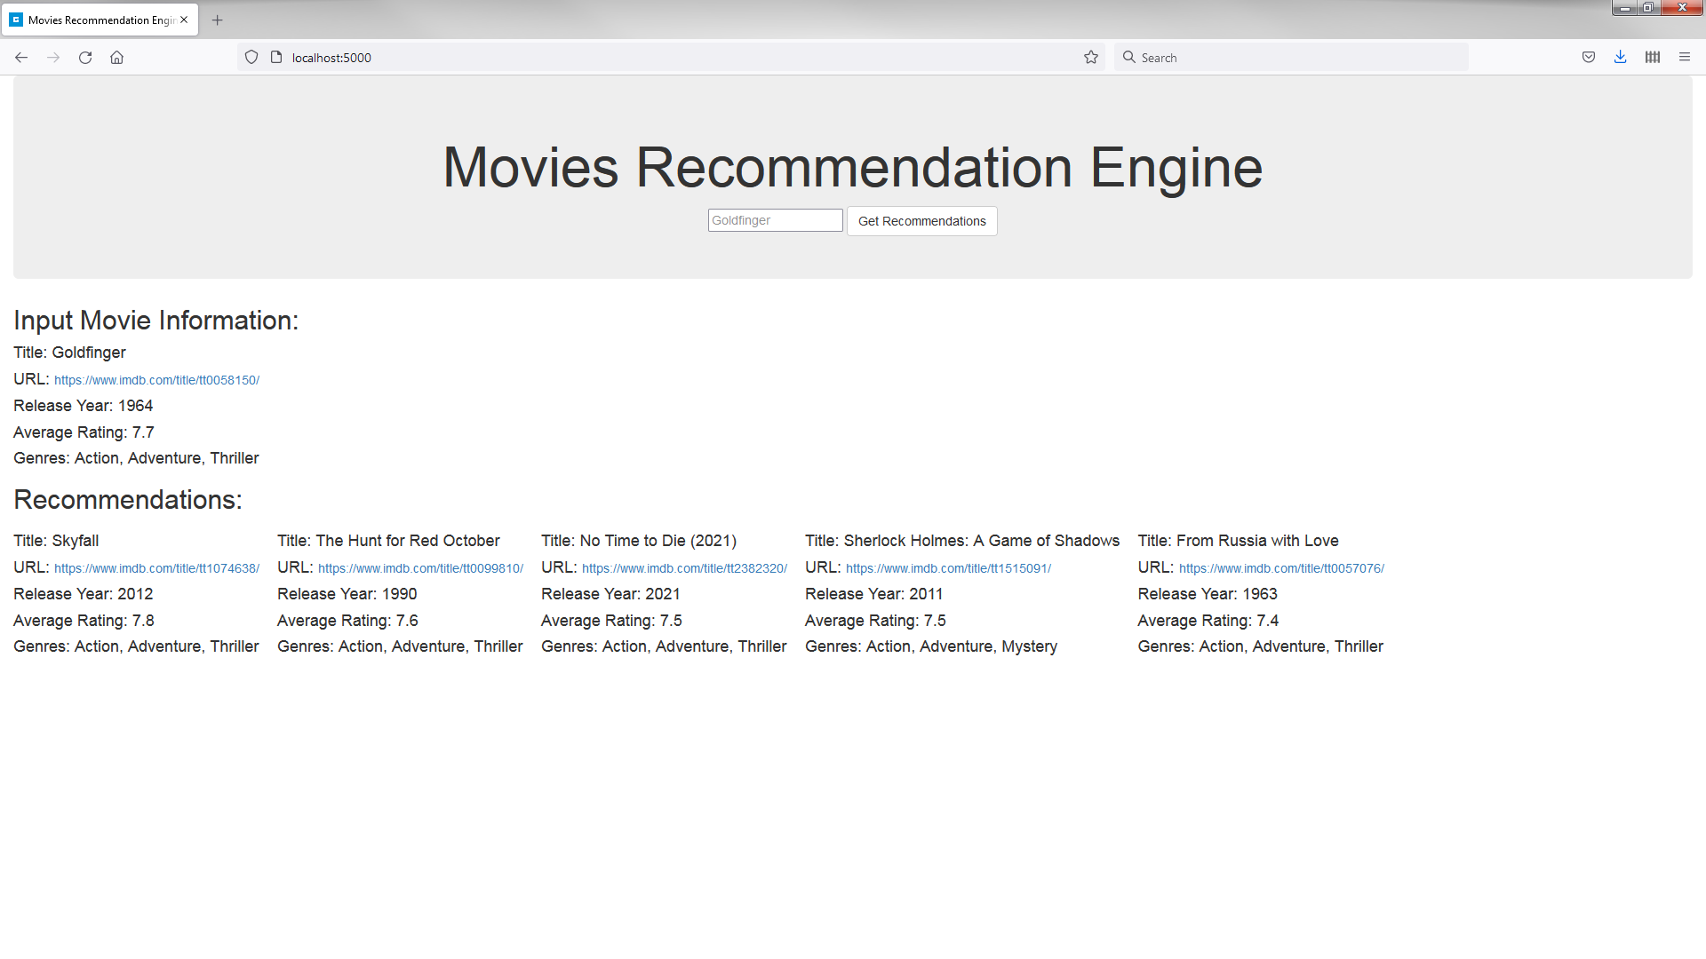
Task: Save this page to Pocket
Action: 1588,57
